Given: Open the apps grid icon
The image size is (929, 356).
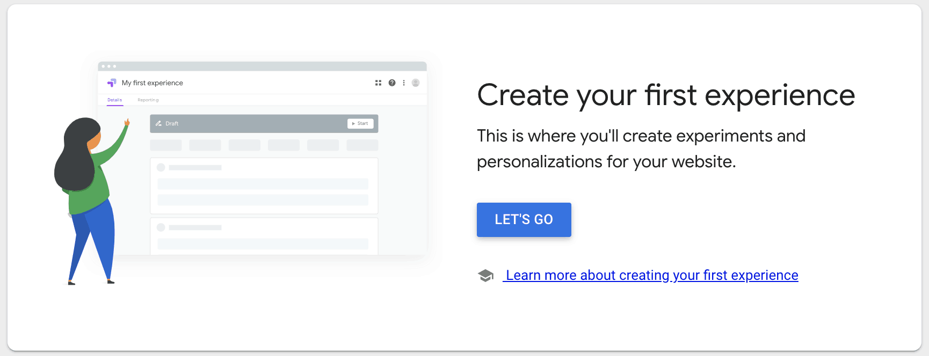Looking at the screenshot, I should click(x=378, y=83).
